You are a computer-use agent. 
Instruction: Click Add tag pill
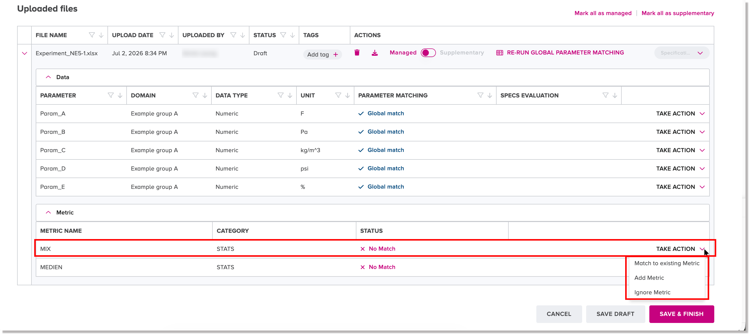(x=322, y=54)
